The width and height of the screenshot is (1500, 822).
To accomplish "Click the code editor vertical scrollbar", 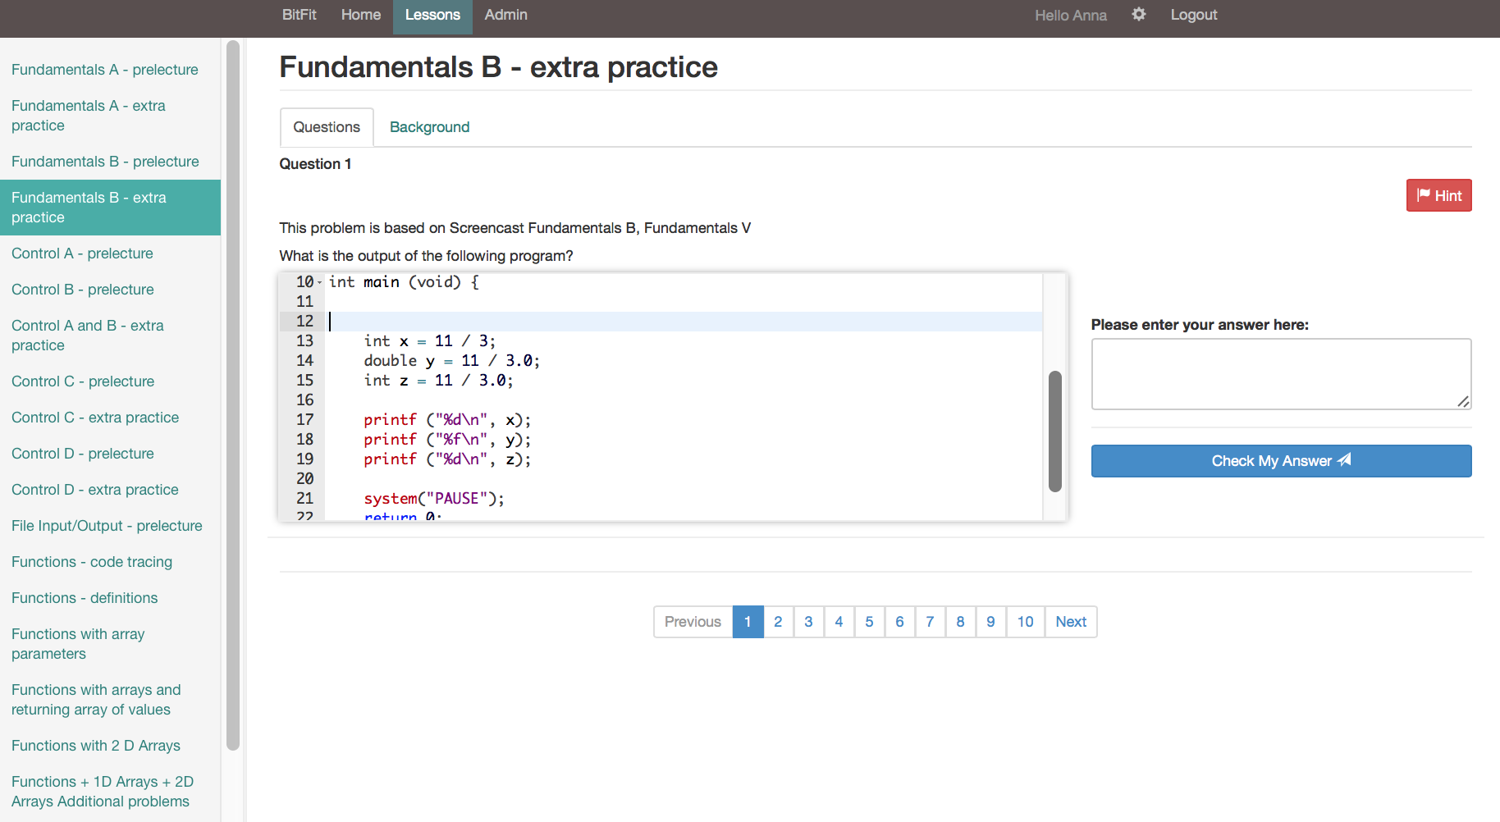I will 1055,432.
